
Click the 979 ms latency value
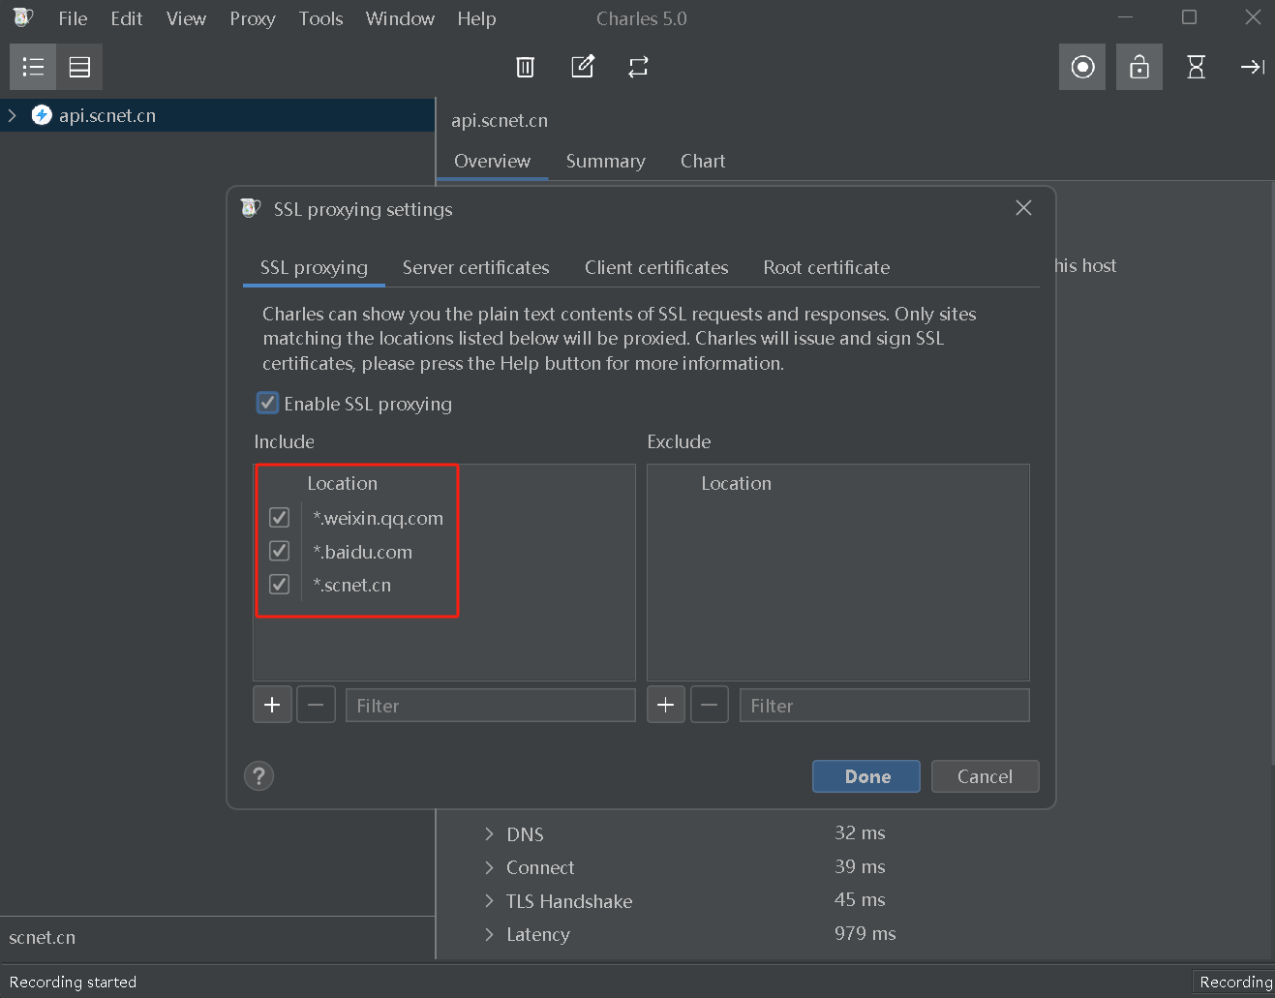[865, 933]
